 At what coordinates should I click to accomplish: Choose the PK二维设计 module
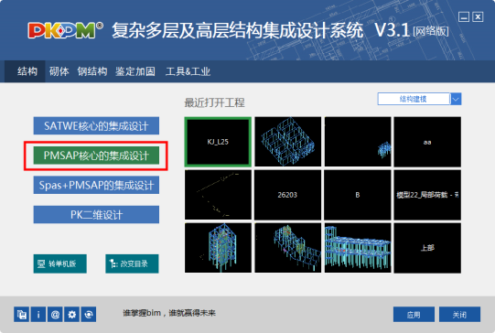(x=96, y=215)
